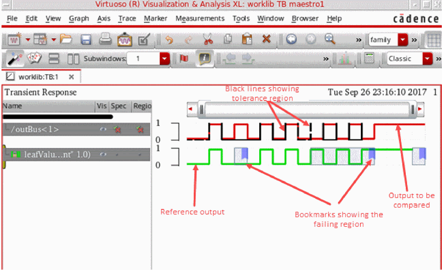Expand overflow chevron after family dropdown
This screenshot has height=270, width=442.
point(414,40)
